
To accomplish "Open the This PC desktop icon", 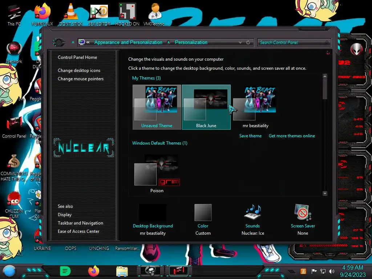I will 14,15.
